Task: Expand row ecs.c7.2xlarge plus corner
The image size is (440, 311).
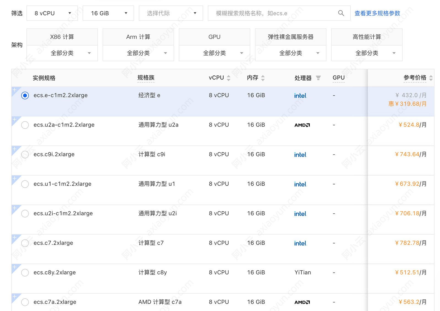Action: [15, 237]
